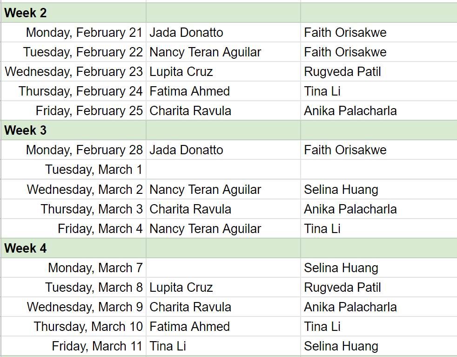Click the empty cell beside Monday, March 7
This screenshot has width=457, height=357.
pyautogui.click(x=223, y=268)
